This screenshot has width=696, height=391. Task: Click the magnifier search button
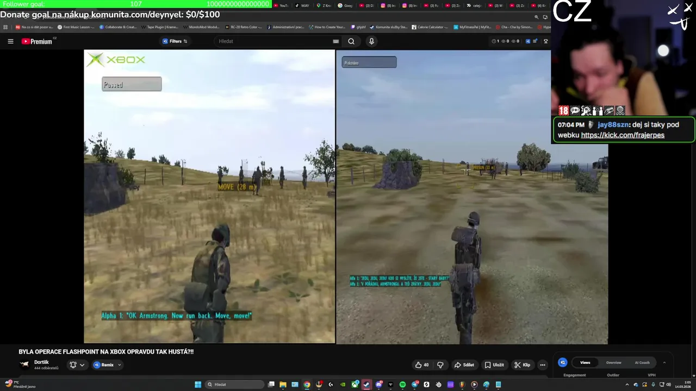(351, 41)
